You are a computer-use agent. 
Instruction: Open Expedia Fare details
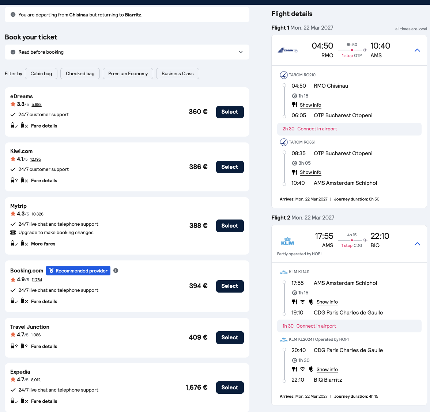coord(44,401)
